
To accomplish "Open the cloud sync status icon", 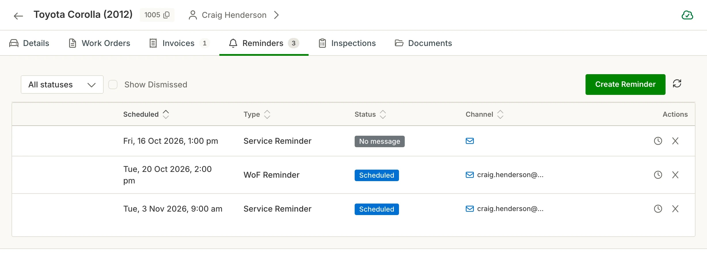I will pyautogui.click(x=687, y=15).
